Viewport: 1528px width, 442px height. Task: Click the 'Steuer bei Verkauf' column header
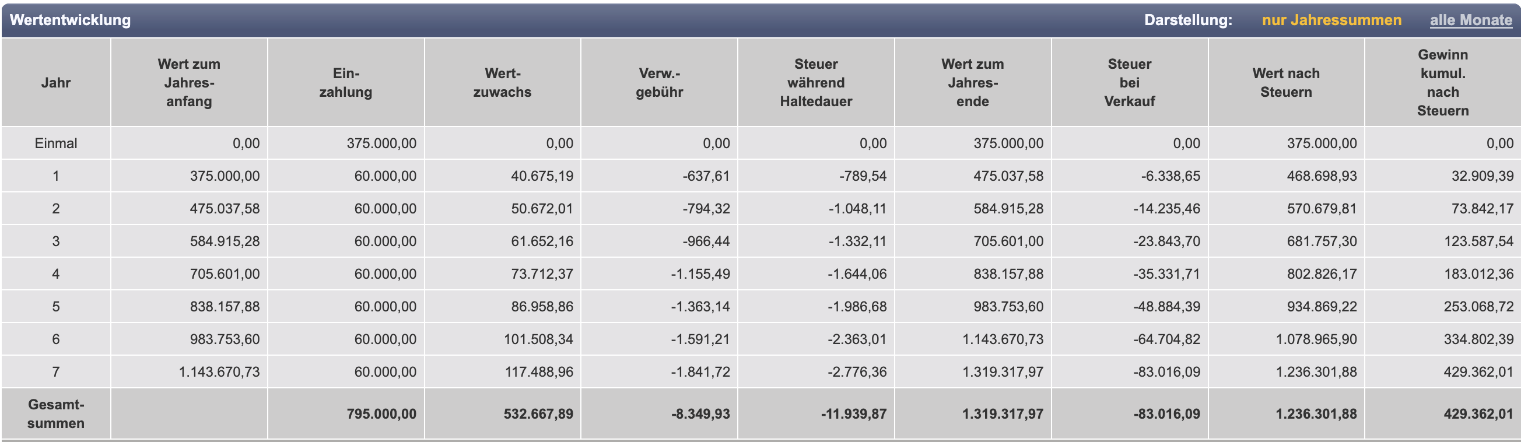(1130, 82)
